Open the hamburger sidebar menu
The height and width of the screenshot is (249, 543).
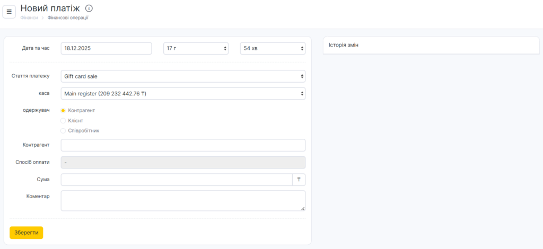click(x=9, y=12)
